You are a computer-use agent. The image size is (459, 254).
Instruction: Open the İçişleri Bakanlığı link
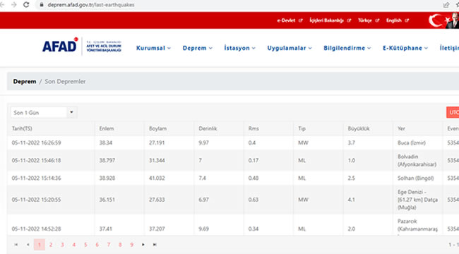coord(330,20)
